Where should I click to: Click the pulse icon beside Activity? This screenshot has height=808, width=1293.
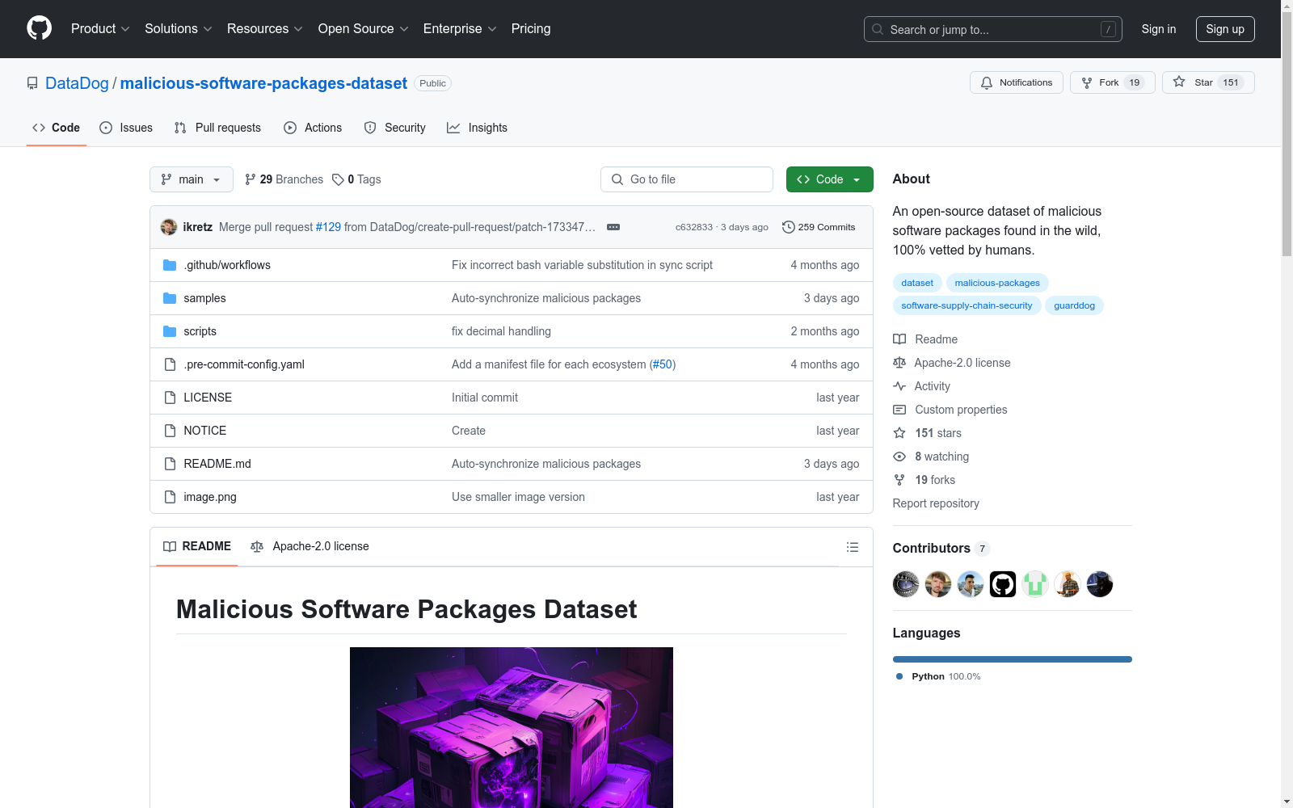tap(899, 386)
